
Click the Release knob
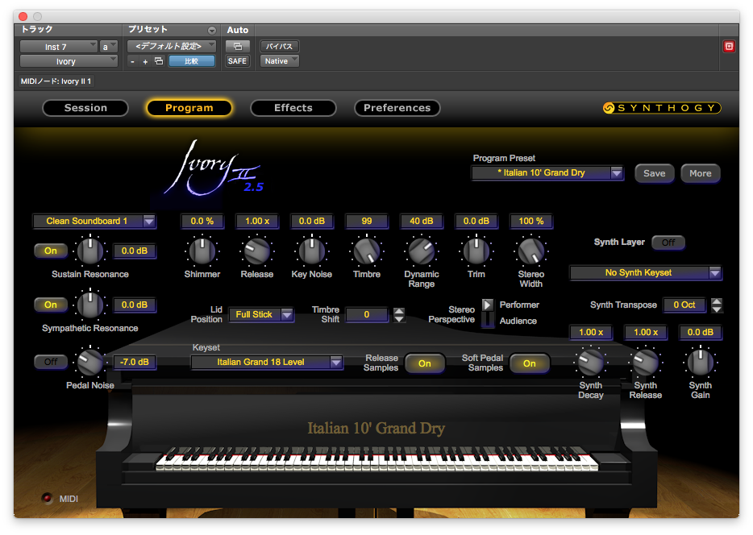pyautogui.click(x=257, y=251)
